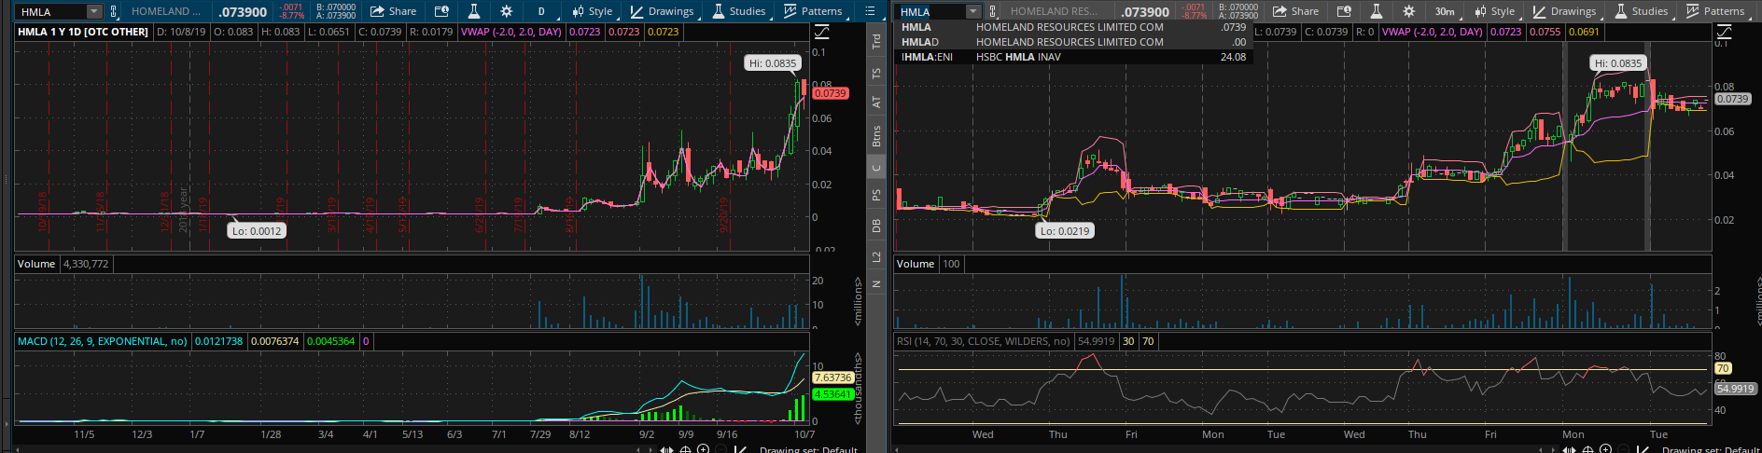Open right chart settings gear icon
The height and width of the screenshot is (453, 1762).
1408,11
